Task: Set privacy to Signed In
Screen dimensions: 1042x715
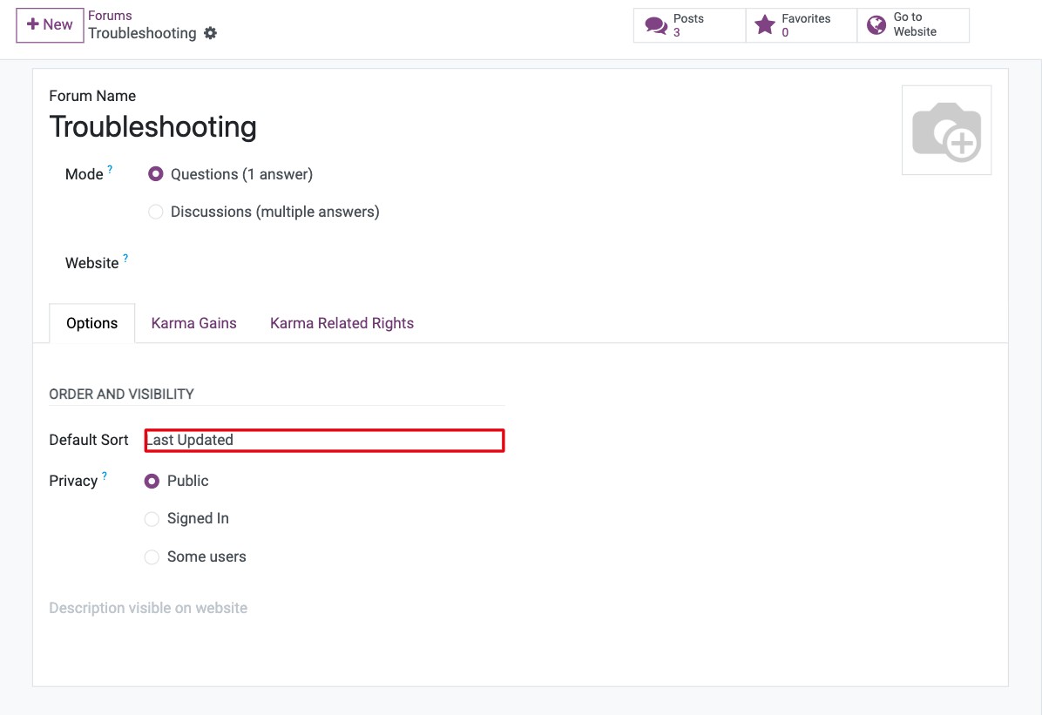Action: click(x=152, y=519)
